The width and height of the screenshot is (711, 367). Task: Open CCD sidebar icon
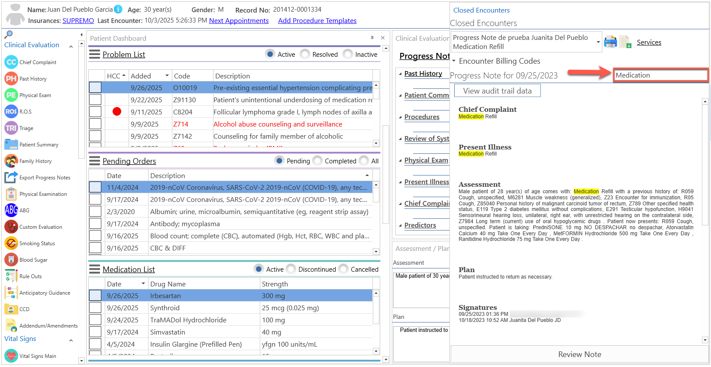(11, 309)
